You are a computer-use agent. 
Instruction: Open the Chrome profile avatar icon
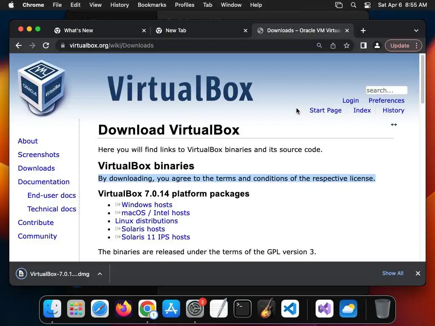pos(377,45)
